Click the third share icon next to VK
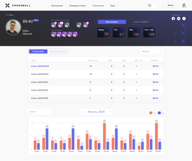 pos(184,18)
